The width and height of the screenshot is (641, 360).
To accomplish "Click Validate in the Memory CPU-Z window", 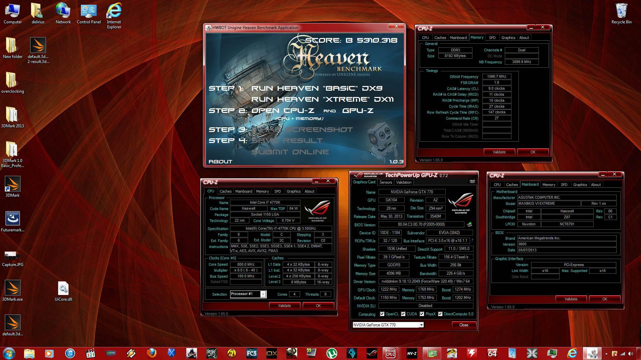I will click(x=499, y=152).
